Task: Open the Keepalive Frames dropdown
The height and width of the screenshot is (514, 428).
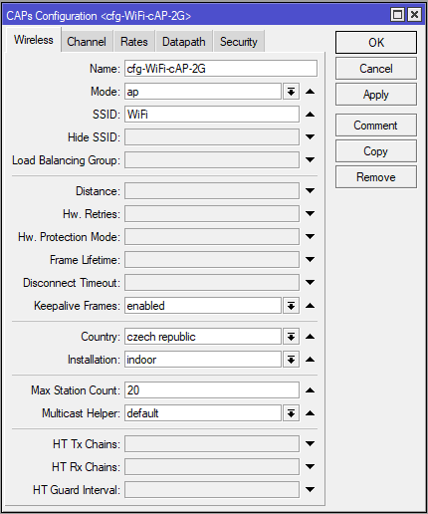Action: pos(291,306)
